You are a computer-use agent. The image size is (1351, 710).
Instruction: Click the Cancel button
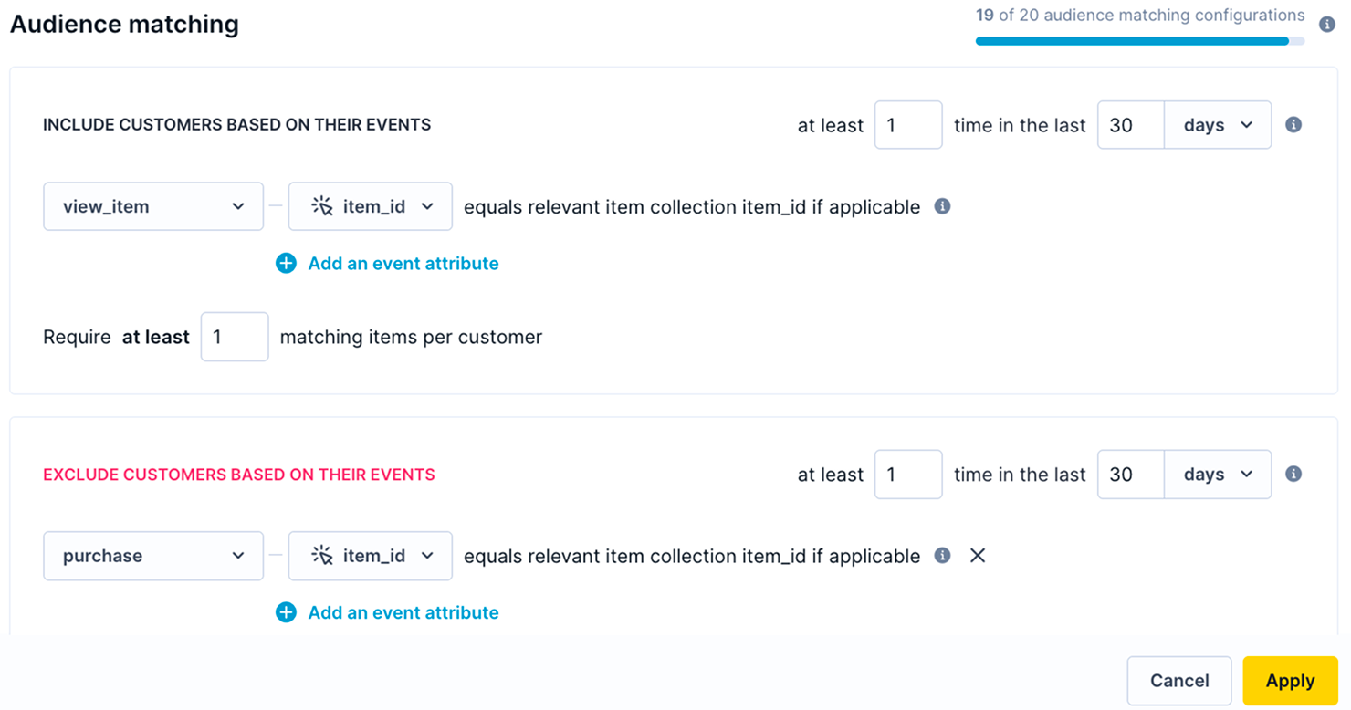click(1179, 681)
